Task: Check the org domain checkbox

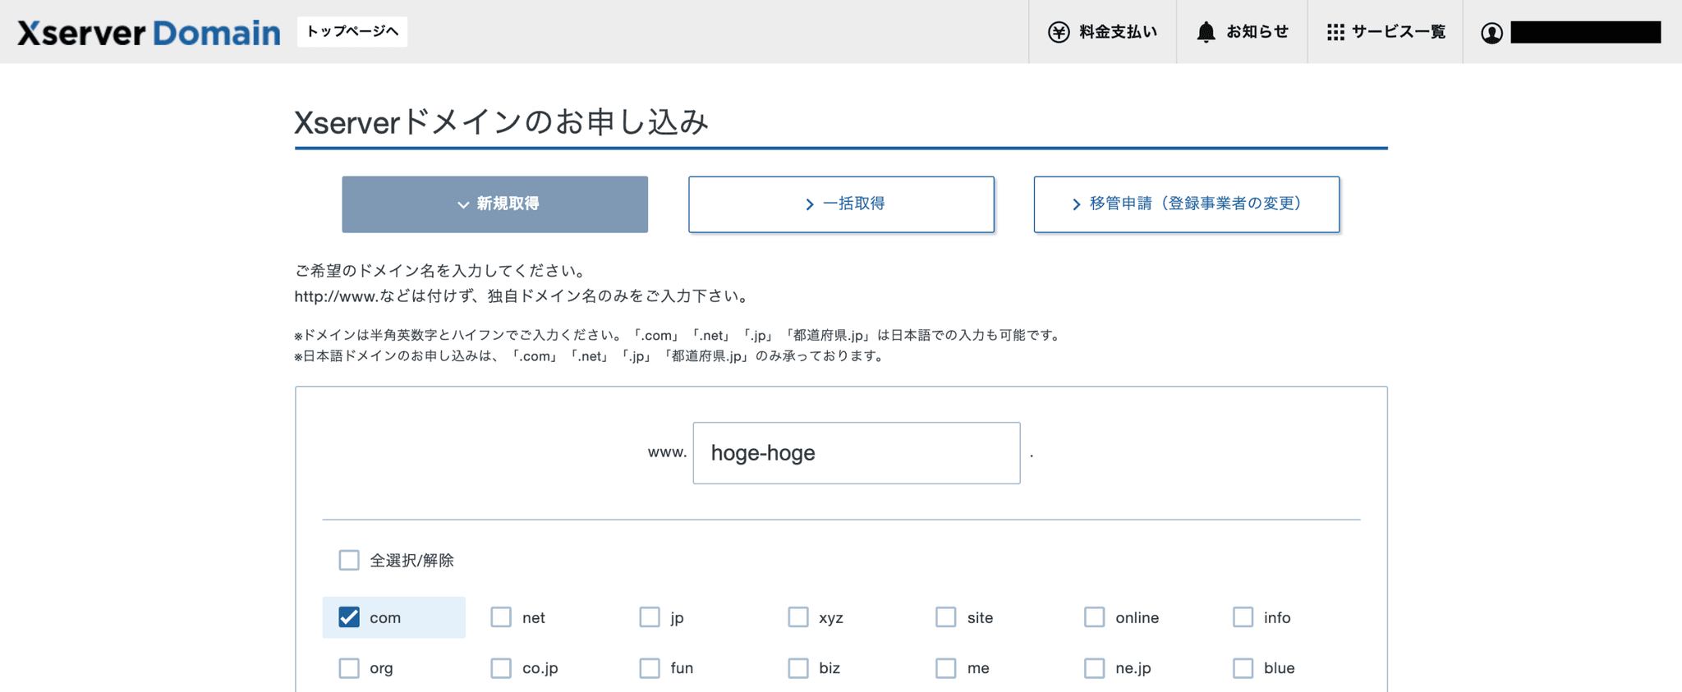Action: pos(349,668)
